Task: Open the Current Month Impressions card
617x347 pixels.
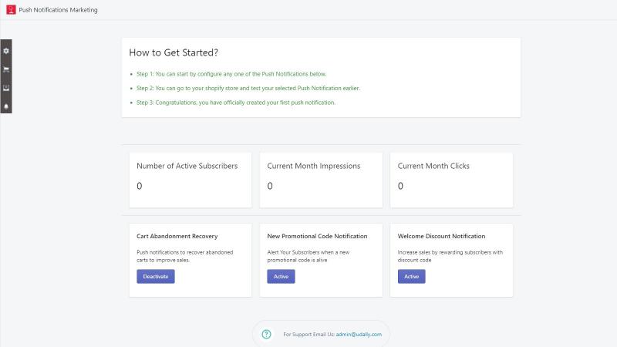Action: (321, 180)
